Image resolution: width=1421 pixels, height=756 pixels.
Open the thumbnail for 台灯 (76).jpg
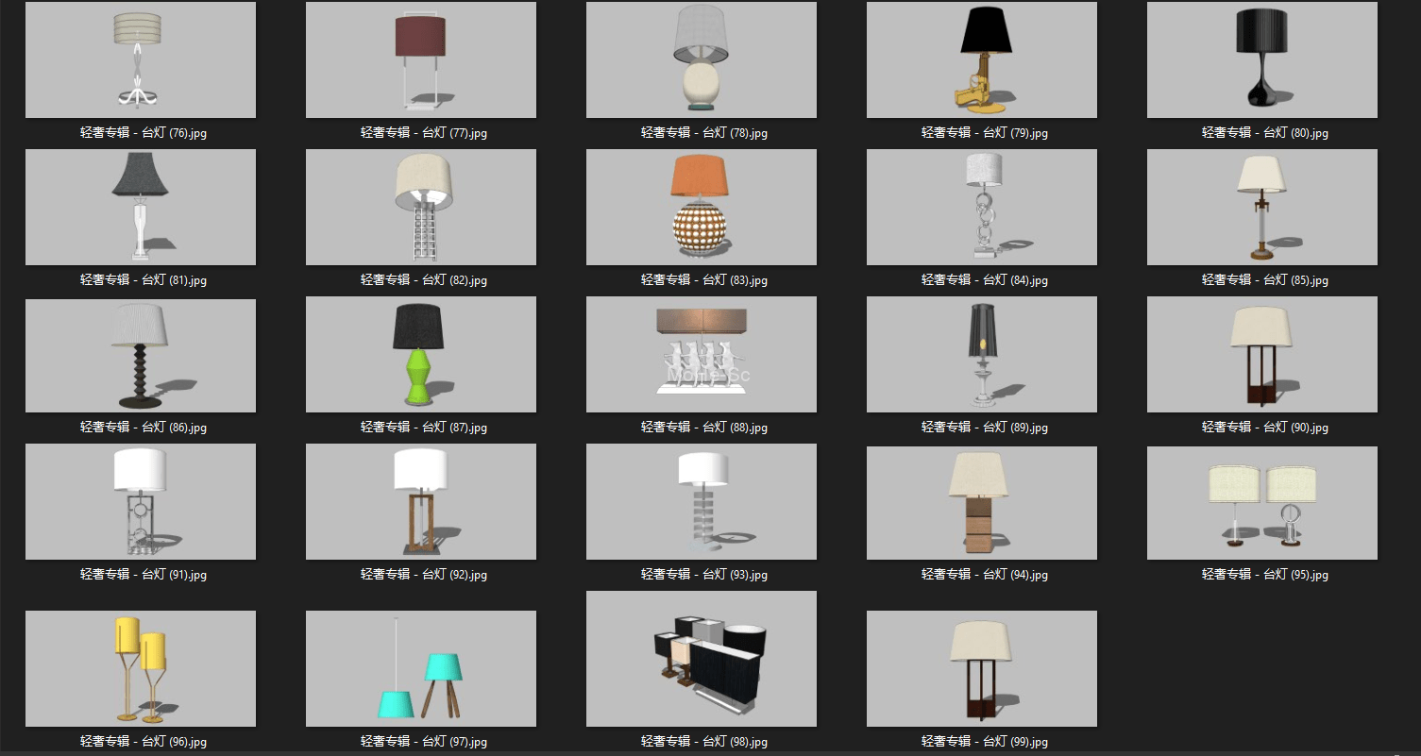(x=140, y=59)
